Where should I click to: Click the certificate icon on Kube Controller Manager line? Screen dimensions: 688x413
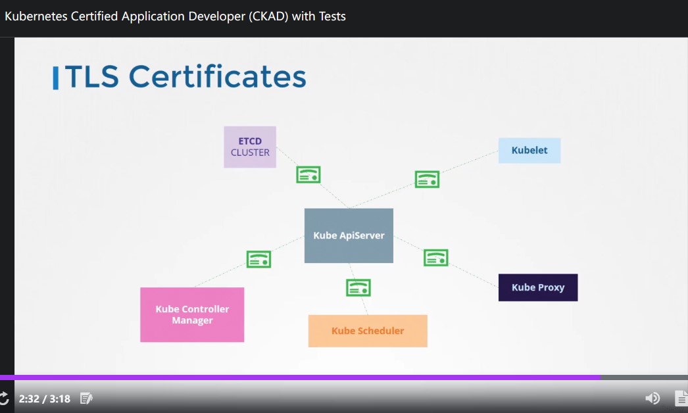pyautogui.click(x=258, y=259)
